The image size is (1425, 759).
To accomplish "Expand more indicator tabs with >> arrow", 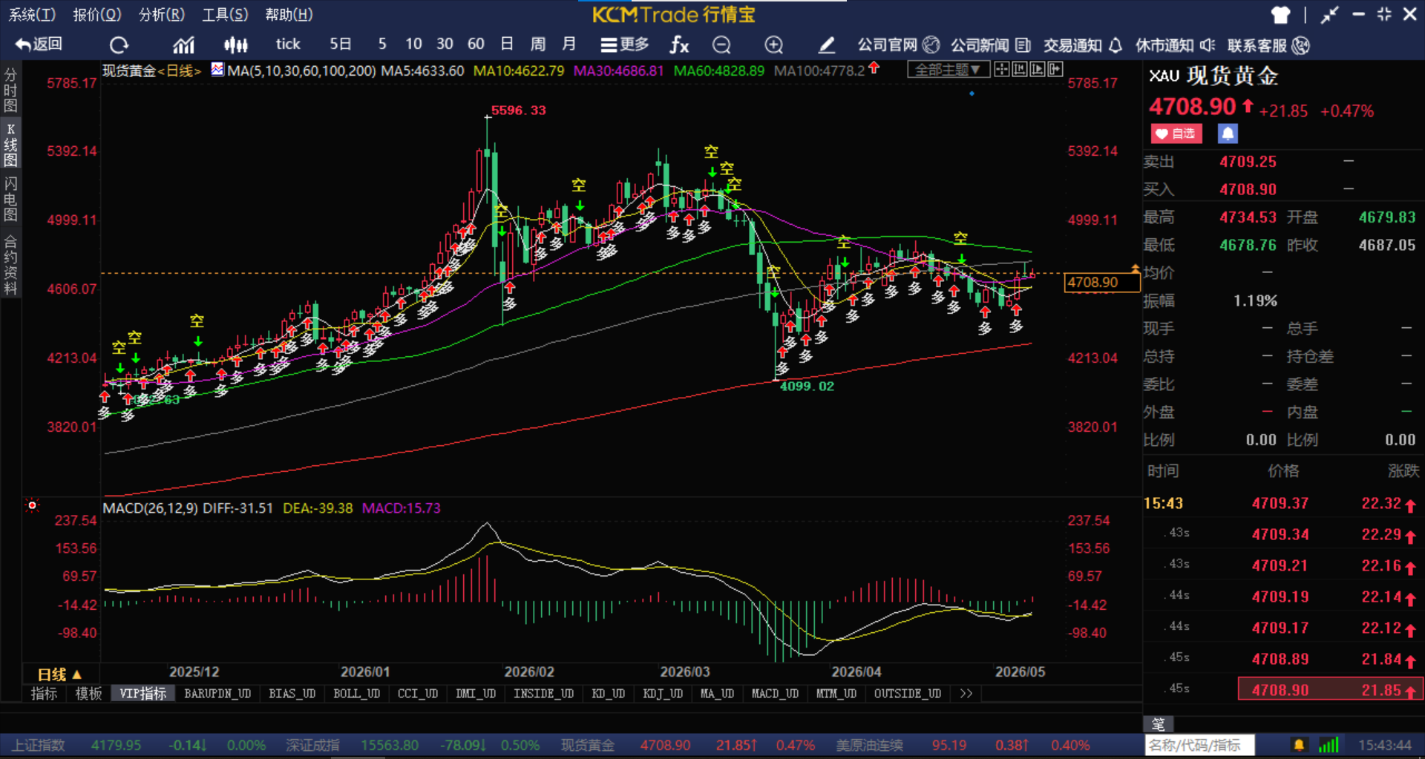I will [966, 694].
